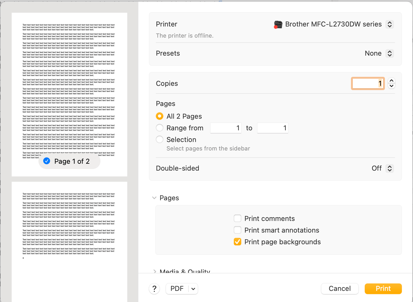Screen dimensions: 413x302
Task: Click the printer icon next to Brother MFC-L2730DW
Action: click(278, 24)
